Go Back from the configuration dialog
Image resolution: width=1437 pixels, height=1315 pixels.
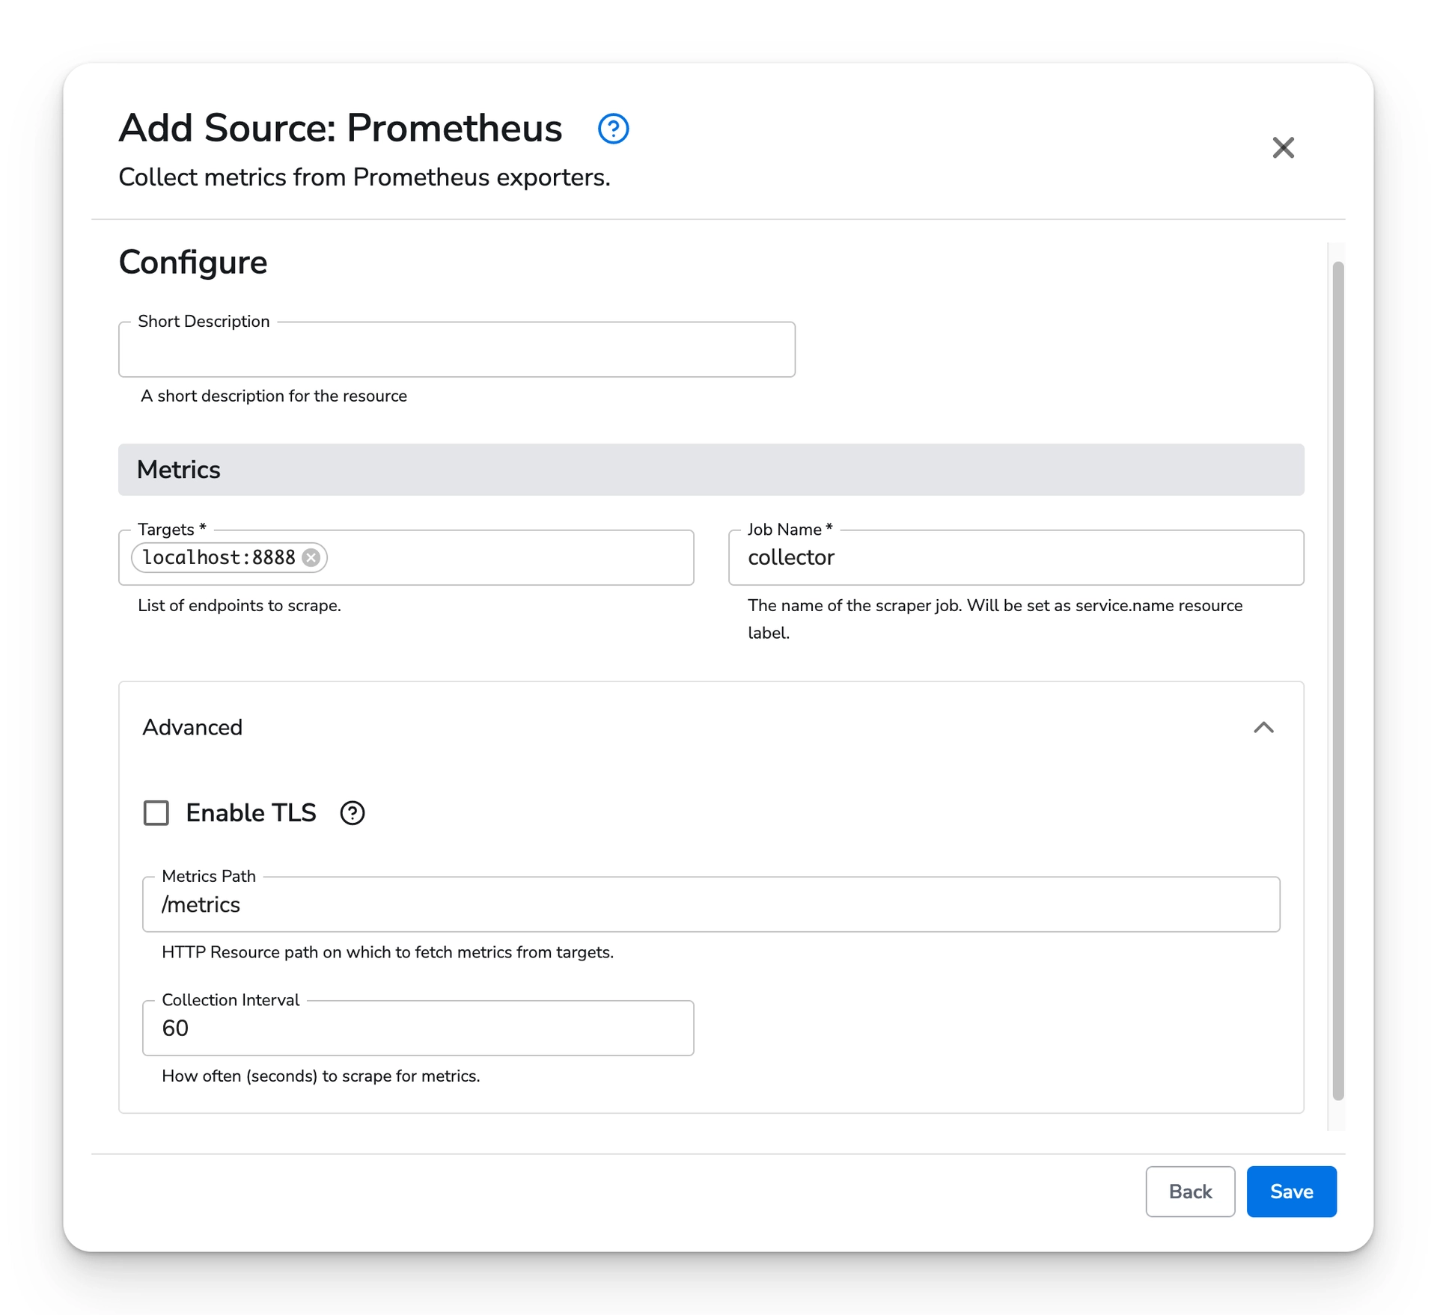1189,1191
